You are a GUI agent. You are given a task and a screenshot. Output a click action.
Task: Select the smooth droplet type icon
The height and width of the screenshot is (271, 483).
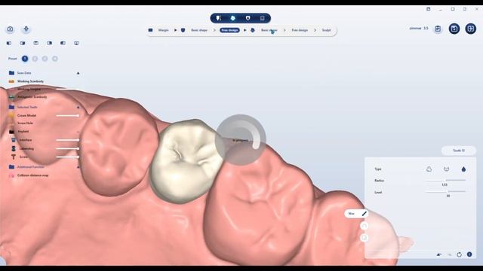pyautogui.click(x=463, y=169)
